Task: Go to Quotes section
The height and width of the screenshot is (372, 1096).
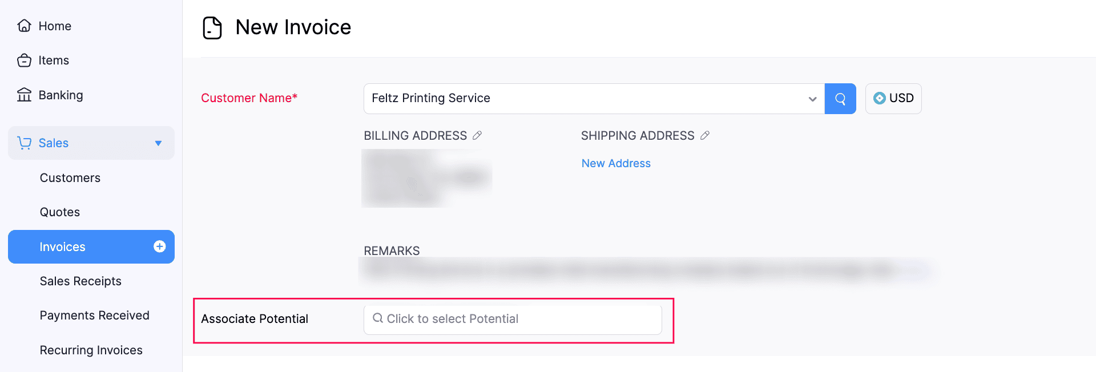Action: (x=60, y=212)
